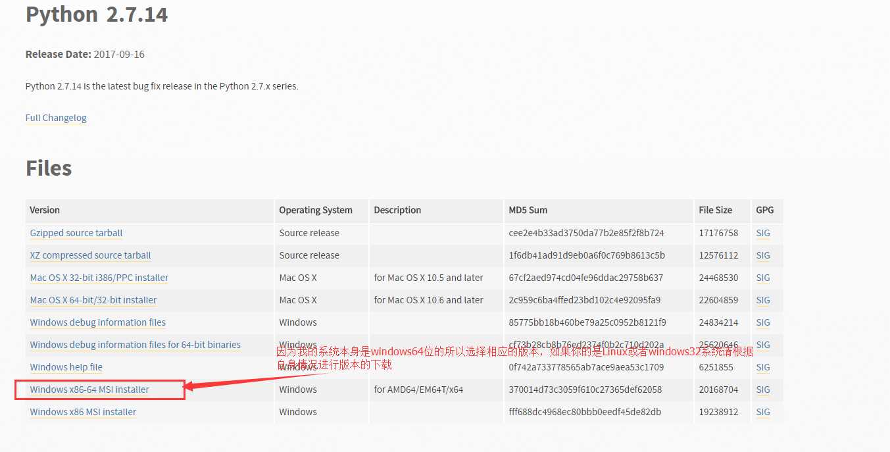Open the Full Changelog link

tap(56, 118)
